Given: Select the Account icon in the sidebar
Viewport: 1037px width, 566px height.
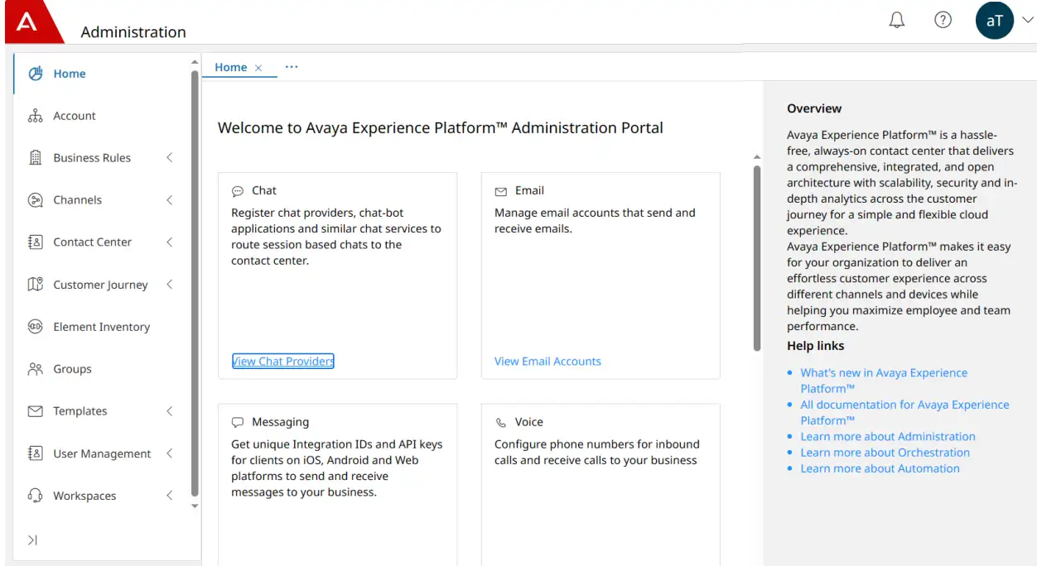Looking at the screenshot, I should 35,116.
